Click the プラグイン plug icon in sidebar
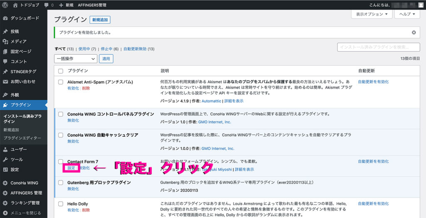The width and height of the screenshot is (426, 218). (5, 105)
